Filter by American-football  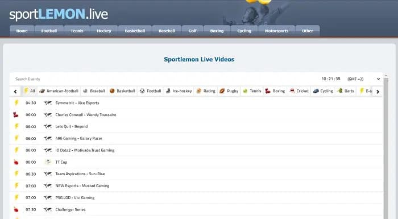pos(59,91)
